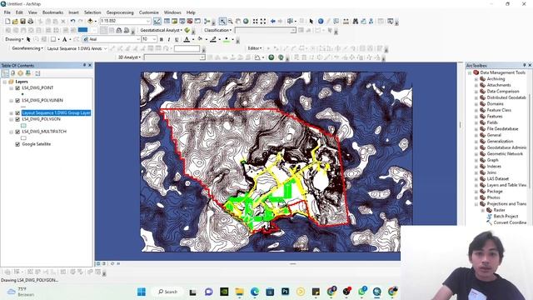Undo the last action
Viewport: 533px width, 300px height.
tap(72, 22)
